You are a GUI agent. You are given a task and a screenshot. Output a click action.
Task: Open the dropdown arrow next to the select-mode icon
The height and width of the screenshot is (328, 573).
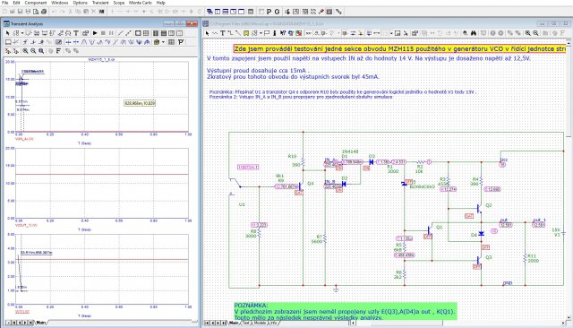(x=22, y=33)
